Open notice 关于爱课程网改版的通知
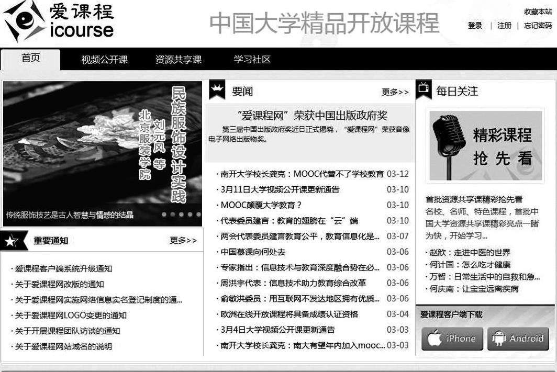The width and height of the screenshot is (557, 372). [x=59, y=284]
